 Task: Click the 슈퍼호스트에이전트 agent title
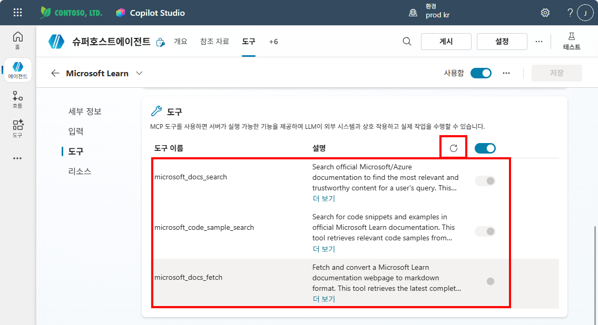click(x=111, y=42)
